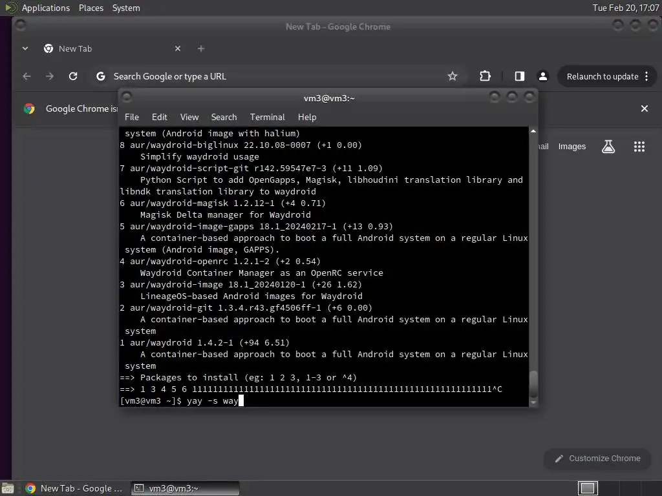Open Search Labs flask icon
Image resolution: width=662 pixels, height=496 pixels.
608,147
